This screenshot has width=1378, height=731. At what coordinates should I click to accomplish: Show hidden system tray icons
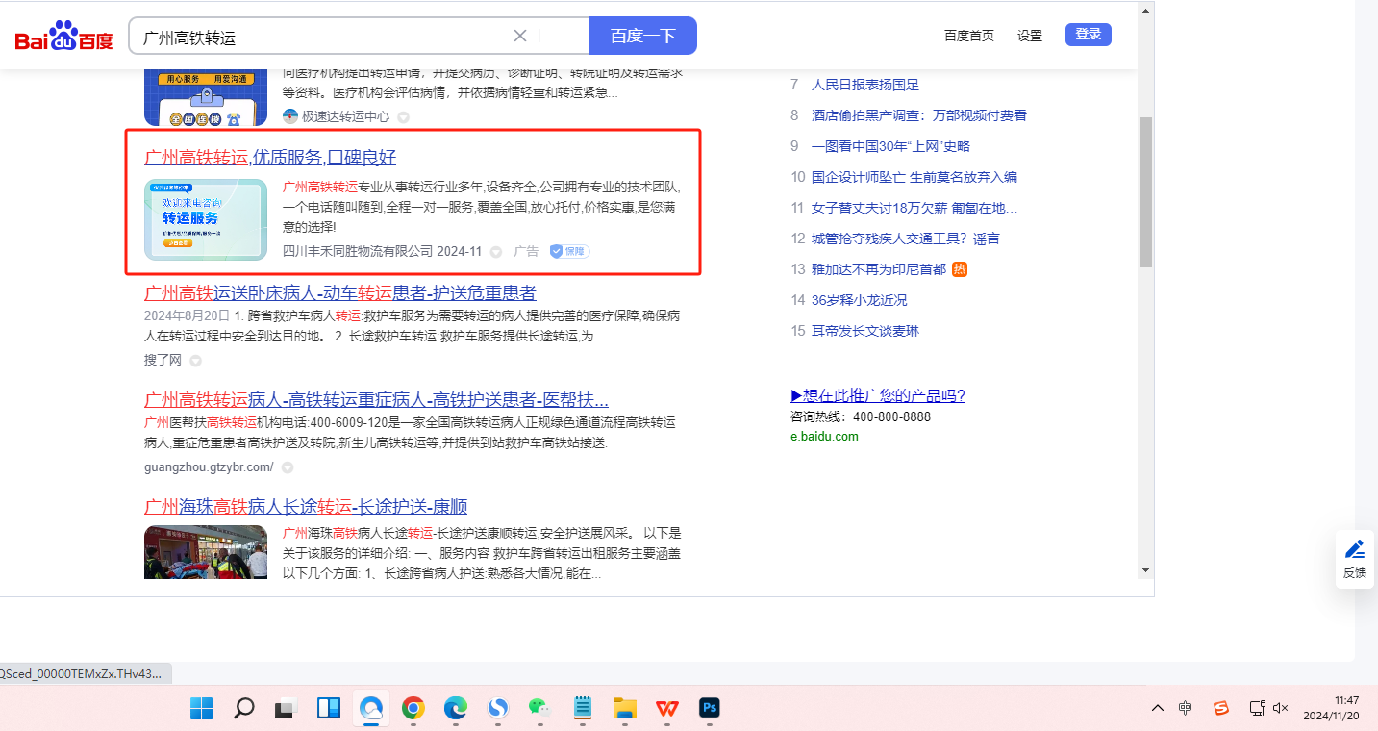tap(1158, 708)
